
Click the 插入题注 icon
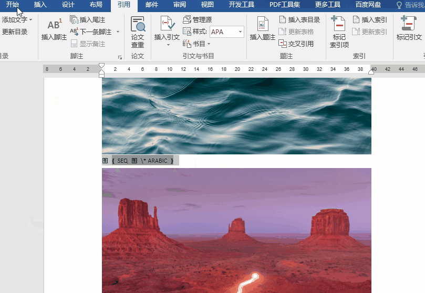[262, 24]
